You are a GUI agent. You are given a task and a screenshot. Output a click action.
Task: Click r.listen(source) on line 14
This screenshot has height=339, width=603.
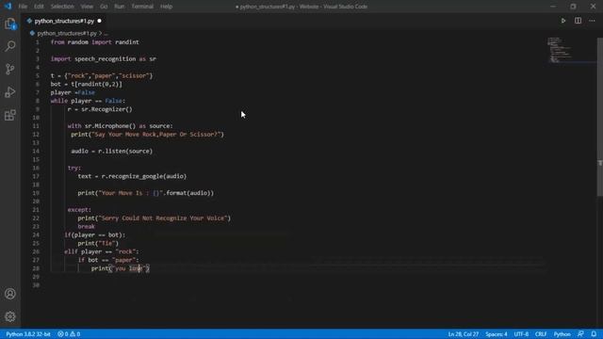pyautogui.click(x=125, y=151)
